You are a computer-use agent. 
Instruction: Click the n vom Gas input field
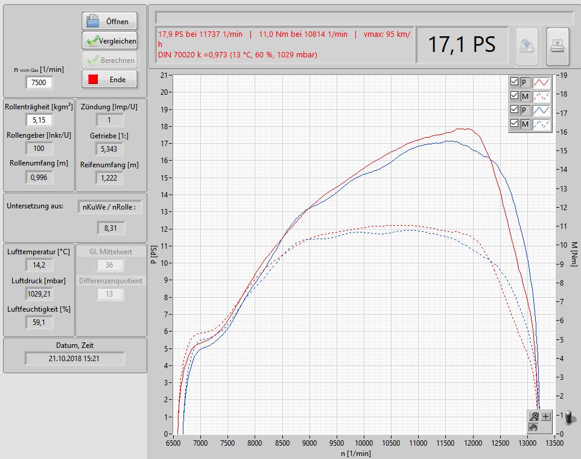click(39, 83)
